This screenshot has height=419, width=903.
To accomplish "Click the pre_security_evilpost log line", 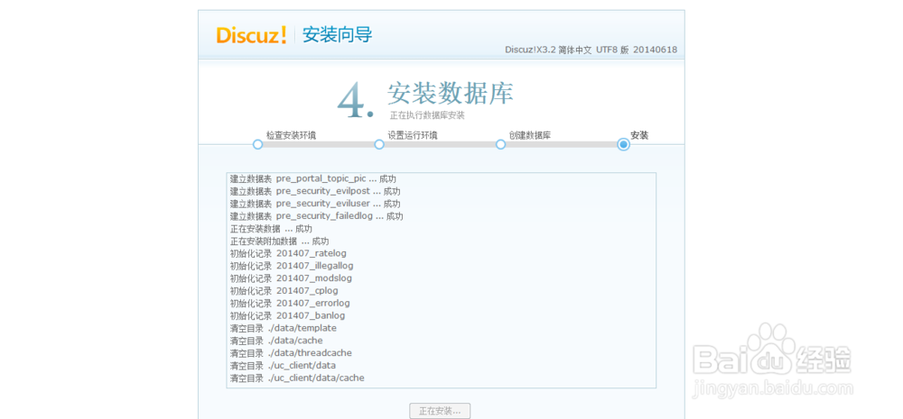I will point(315,191).
